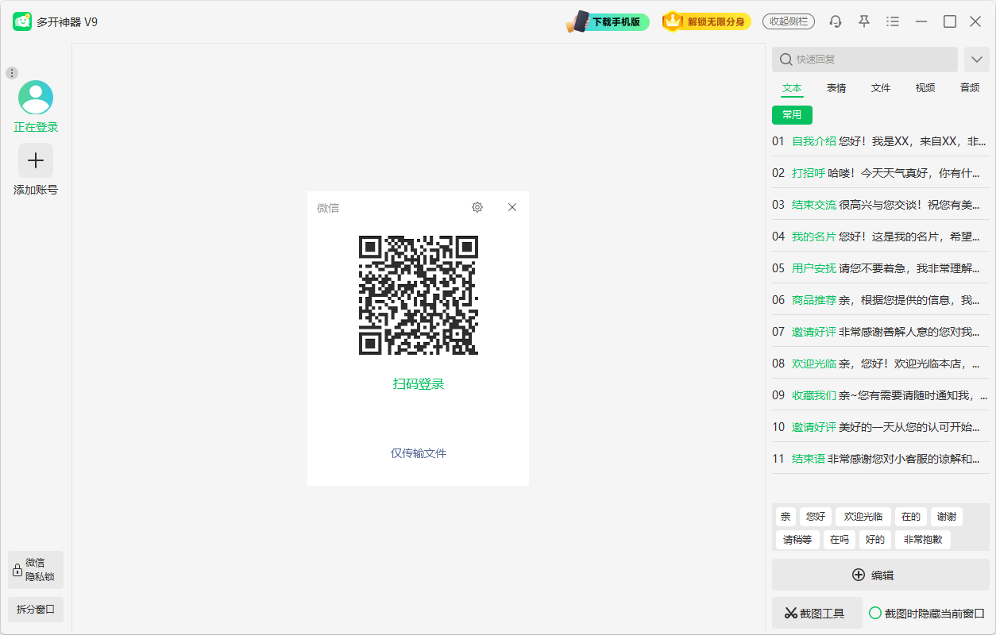996x635 pixels.
Task: Click the 仅传输文件 link
Action: coord(418,453)
